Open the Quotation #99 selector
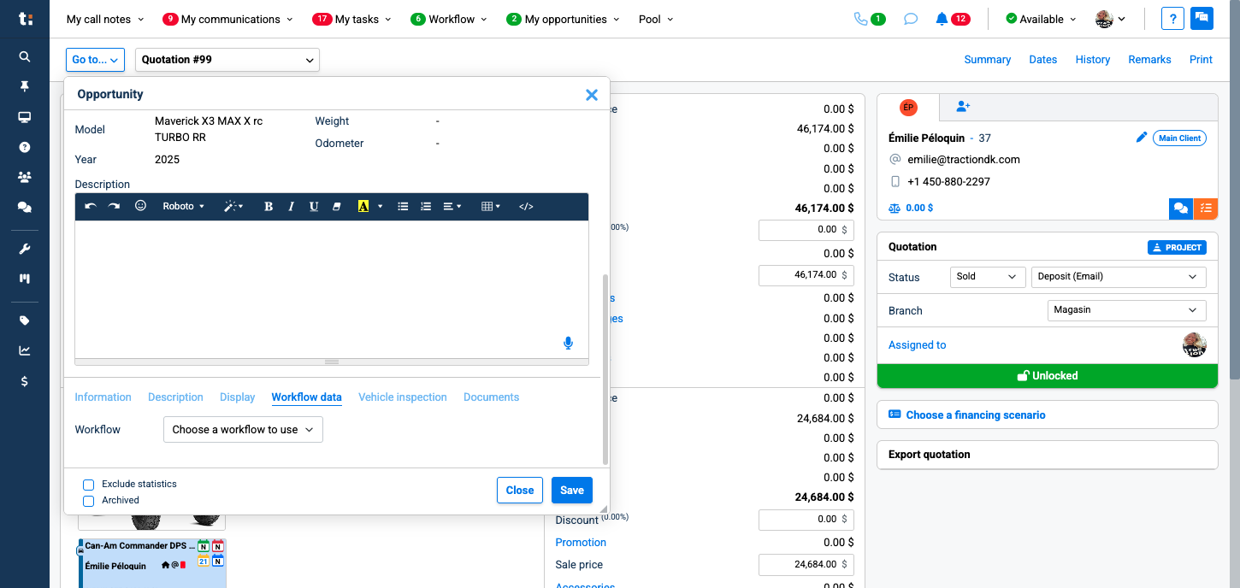 (227, 60)
